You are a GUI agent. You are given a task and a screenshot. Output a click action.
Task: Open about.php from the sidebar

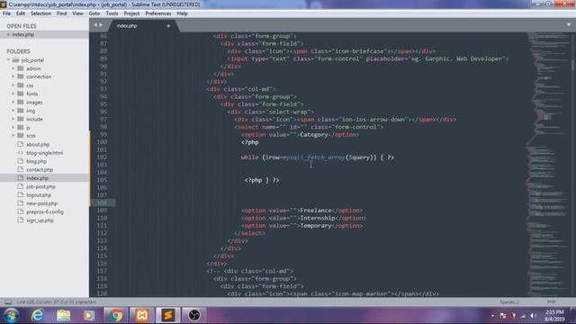tap(38, 144)
